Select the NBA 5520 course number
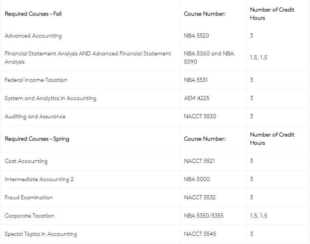The image size is (310, 244). [x=196, y=36]
